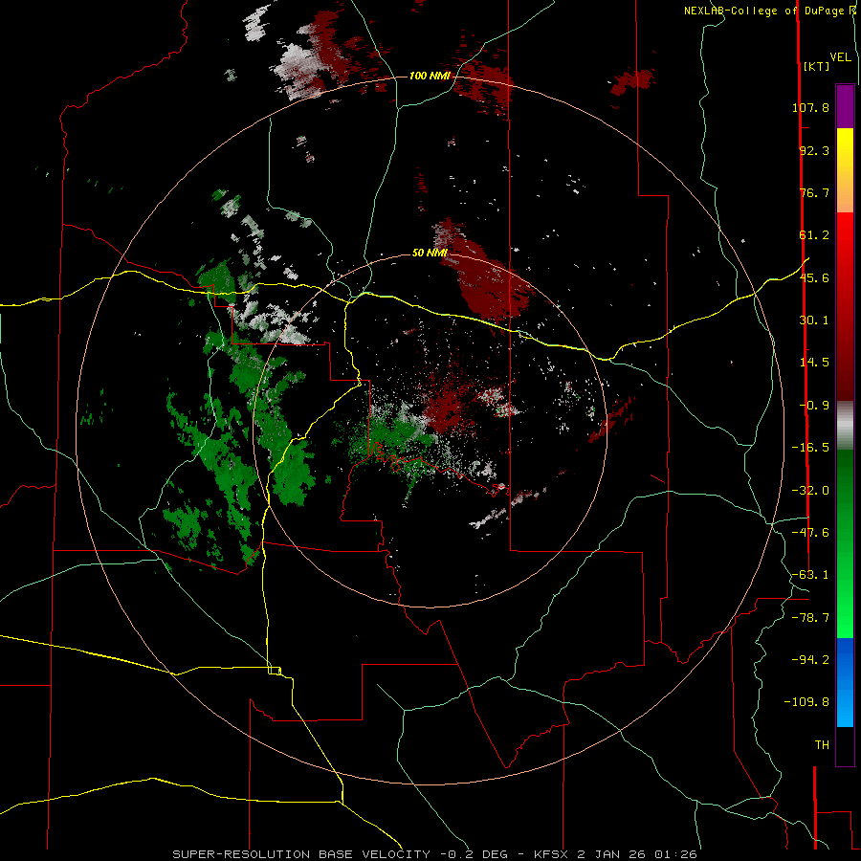Click the Super-Resolution Base Velocity caption text
Viewport: 861px width, 861px height.
point(435,854)
